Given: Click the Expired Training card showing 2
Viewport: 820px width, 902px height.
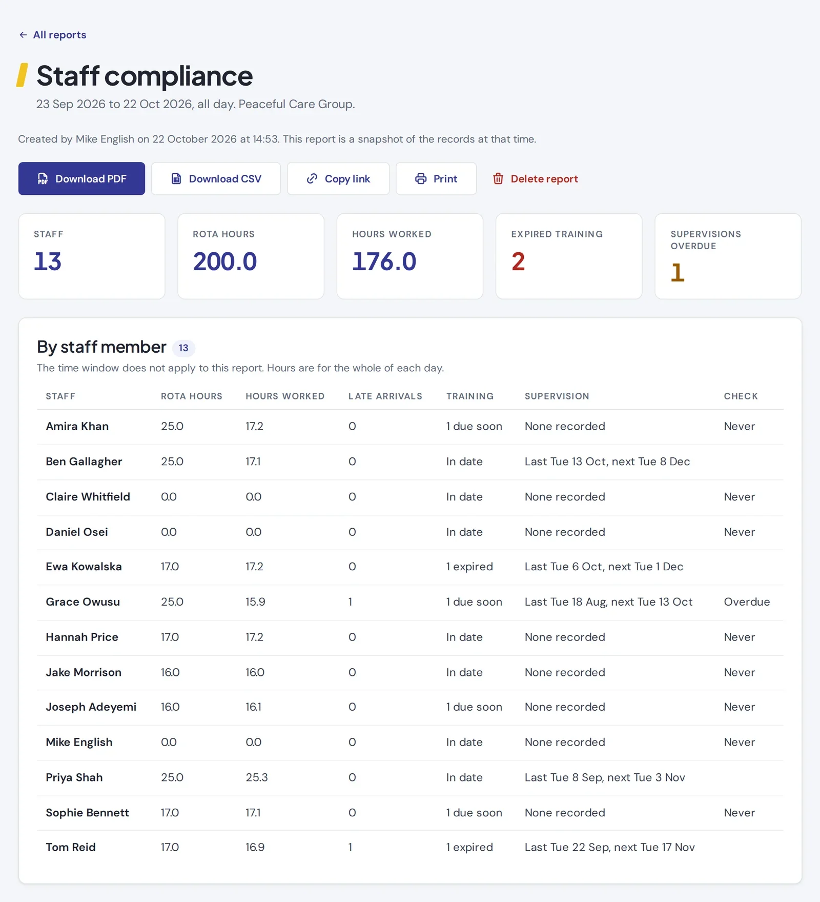Looking at the screenshot, I should 569,256.
